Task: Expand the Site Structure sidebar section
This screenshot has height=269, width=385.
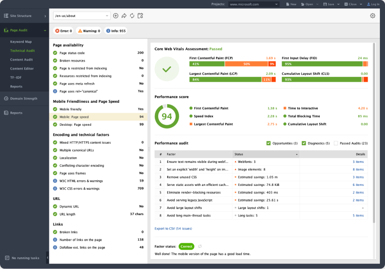Action: click(x=45, y=16)
